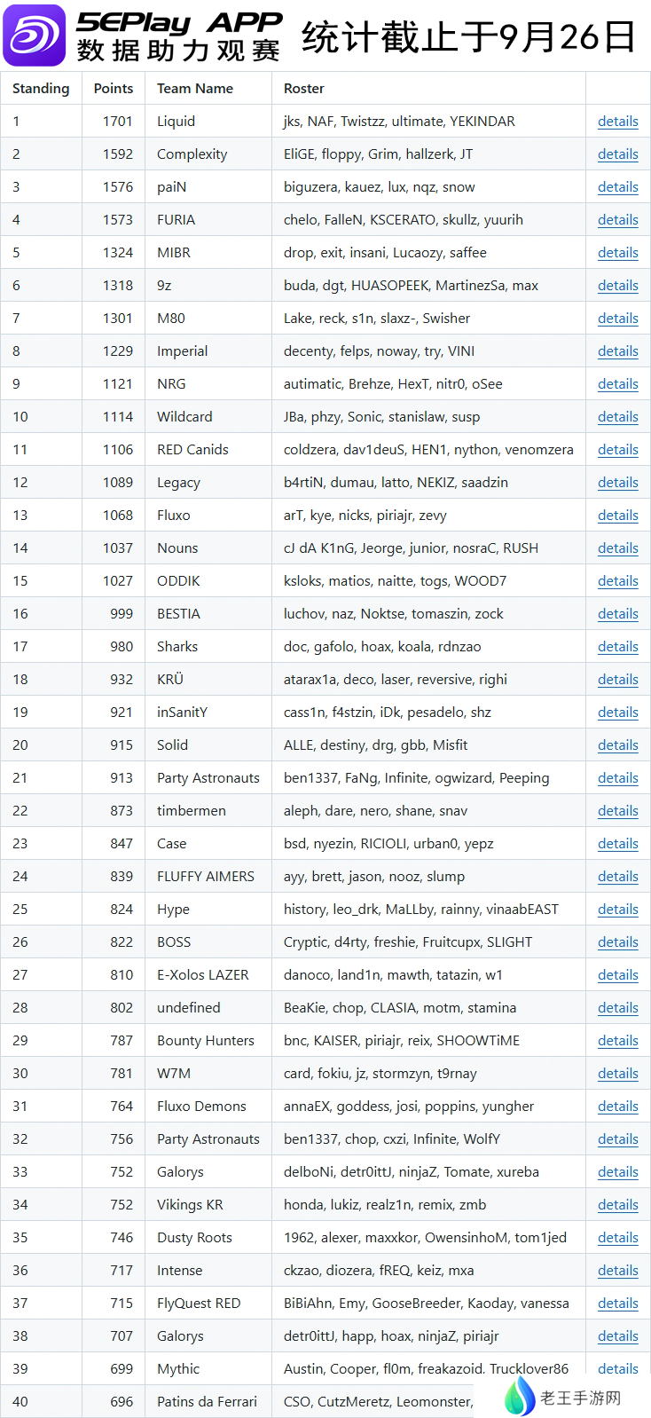Select the Patins da Ferrari team cell
This screenshot has height=1418, width=651.
coord(207,1402)
